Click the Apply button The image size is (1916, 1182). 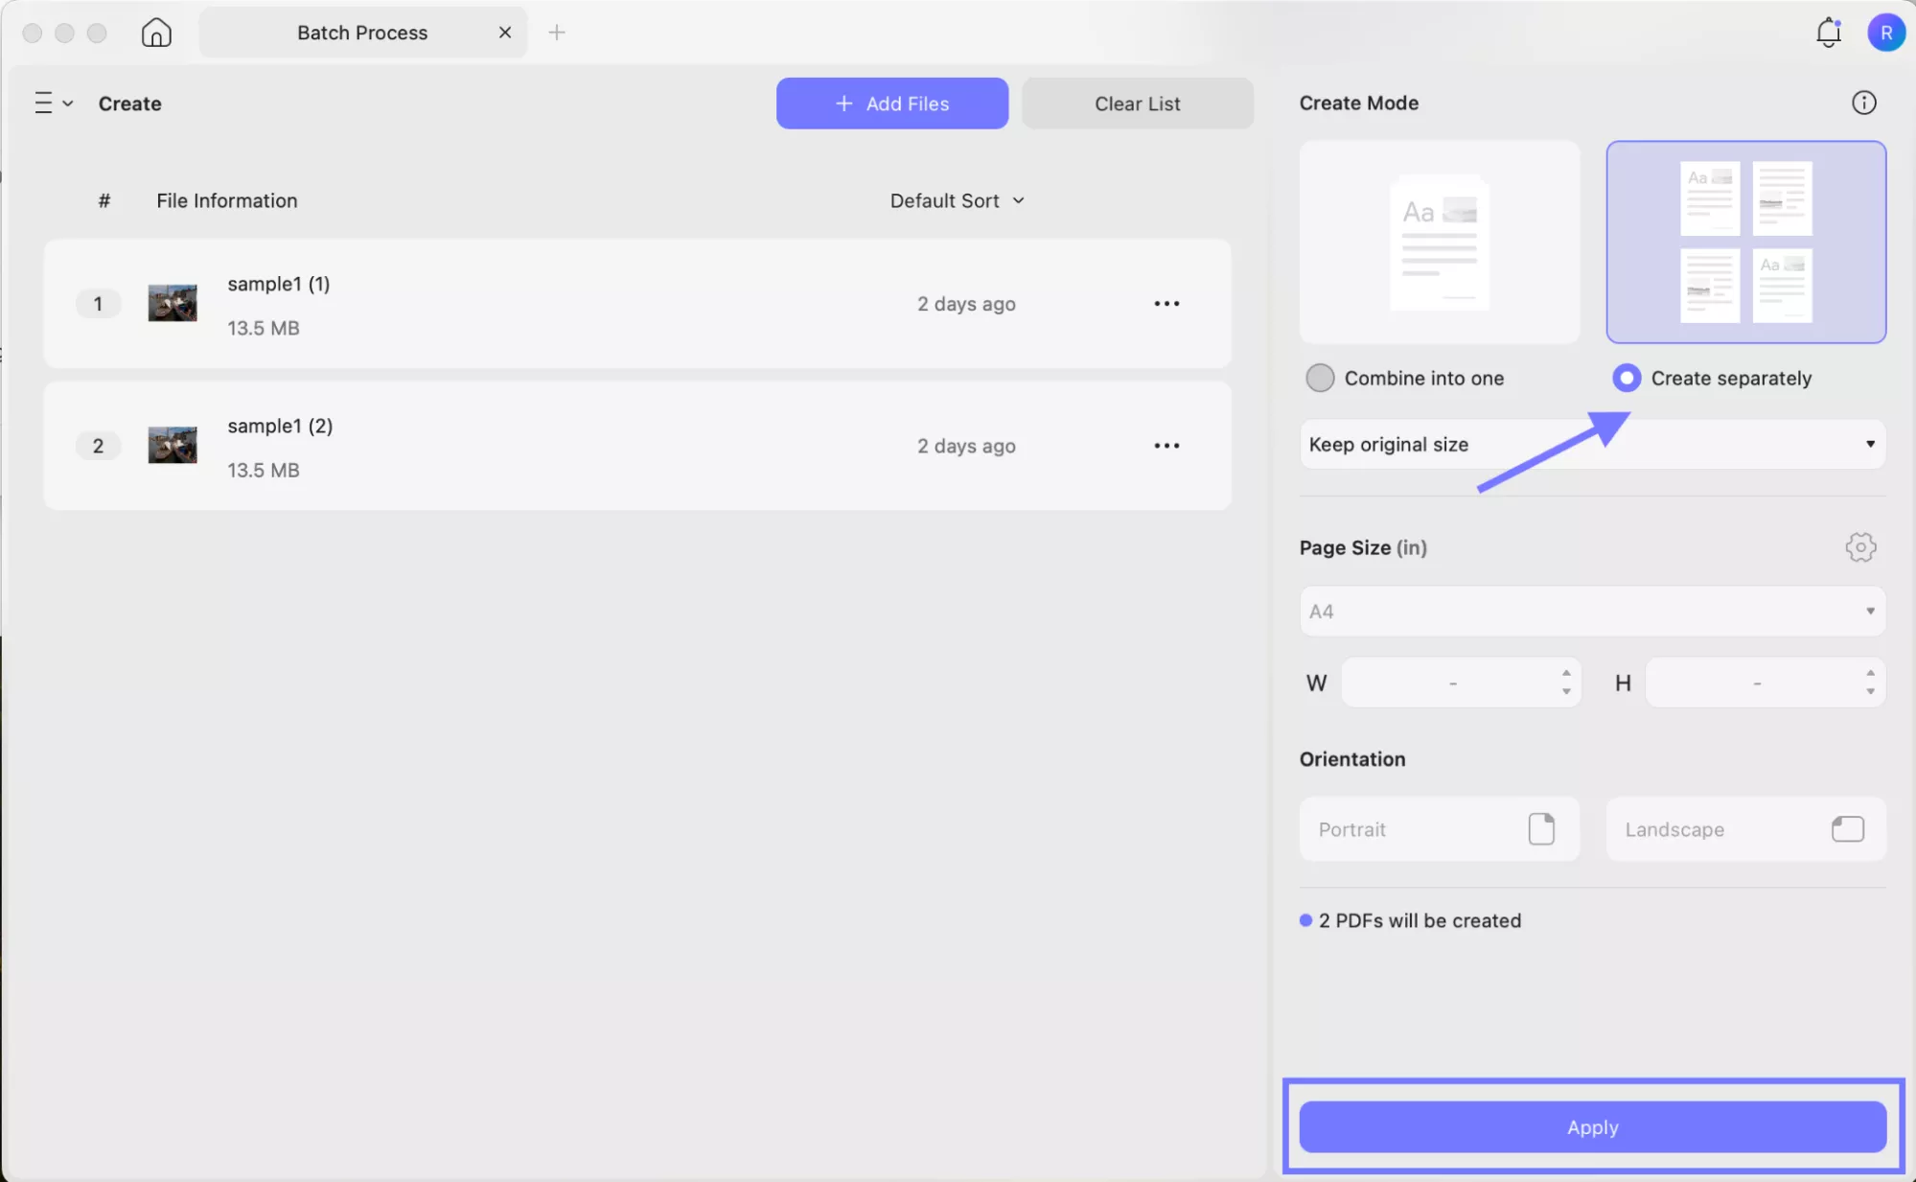(1590, 1127)
